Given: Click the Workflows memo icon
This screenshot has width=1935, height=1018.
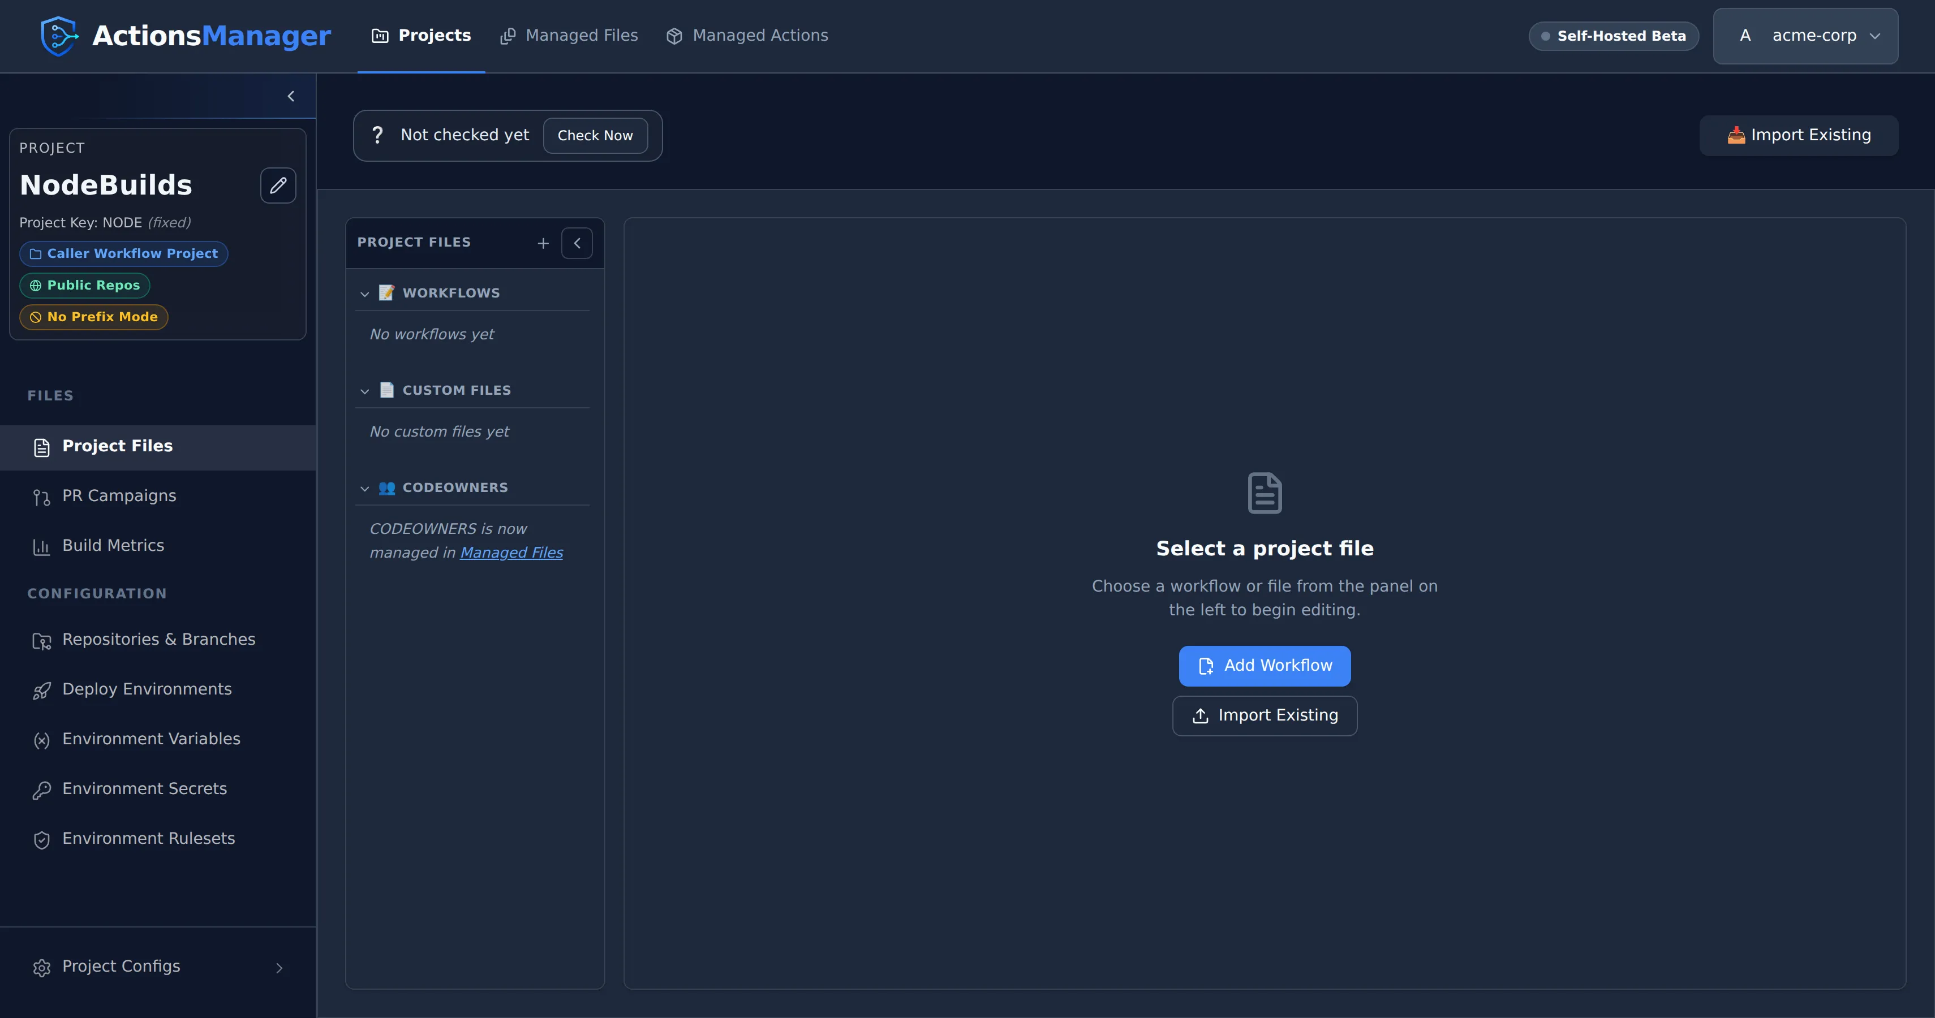Looking at the screenshot, I should click(387, 293).
